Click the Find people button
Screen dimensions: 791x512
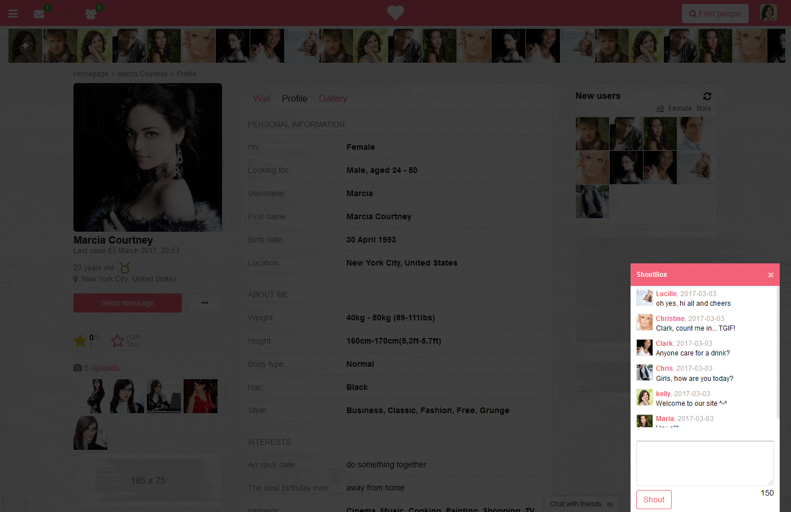click(x=715, y=14)
